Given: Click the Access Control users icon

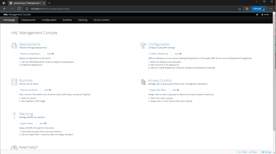Looking at the screenshot, I should pos(143,82).
